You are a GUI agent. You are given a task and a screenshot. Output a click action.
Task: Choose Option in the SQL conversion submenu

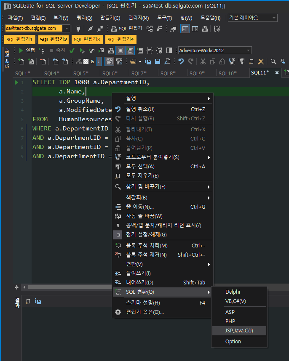(239, 342)
